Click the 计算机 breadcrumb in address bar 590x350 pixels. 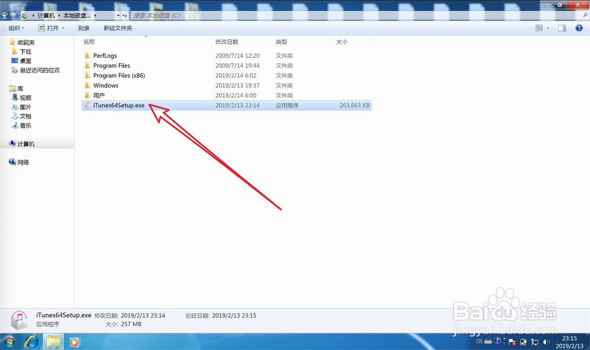(x=46, y=15)
